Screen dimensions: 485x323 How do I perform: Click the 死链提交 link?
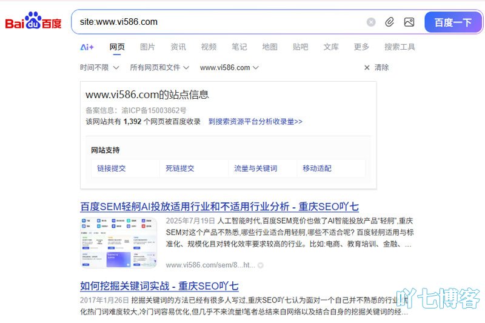pos(179,168)
